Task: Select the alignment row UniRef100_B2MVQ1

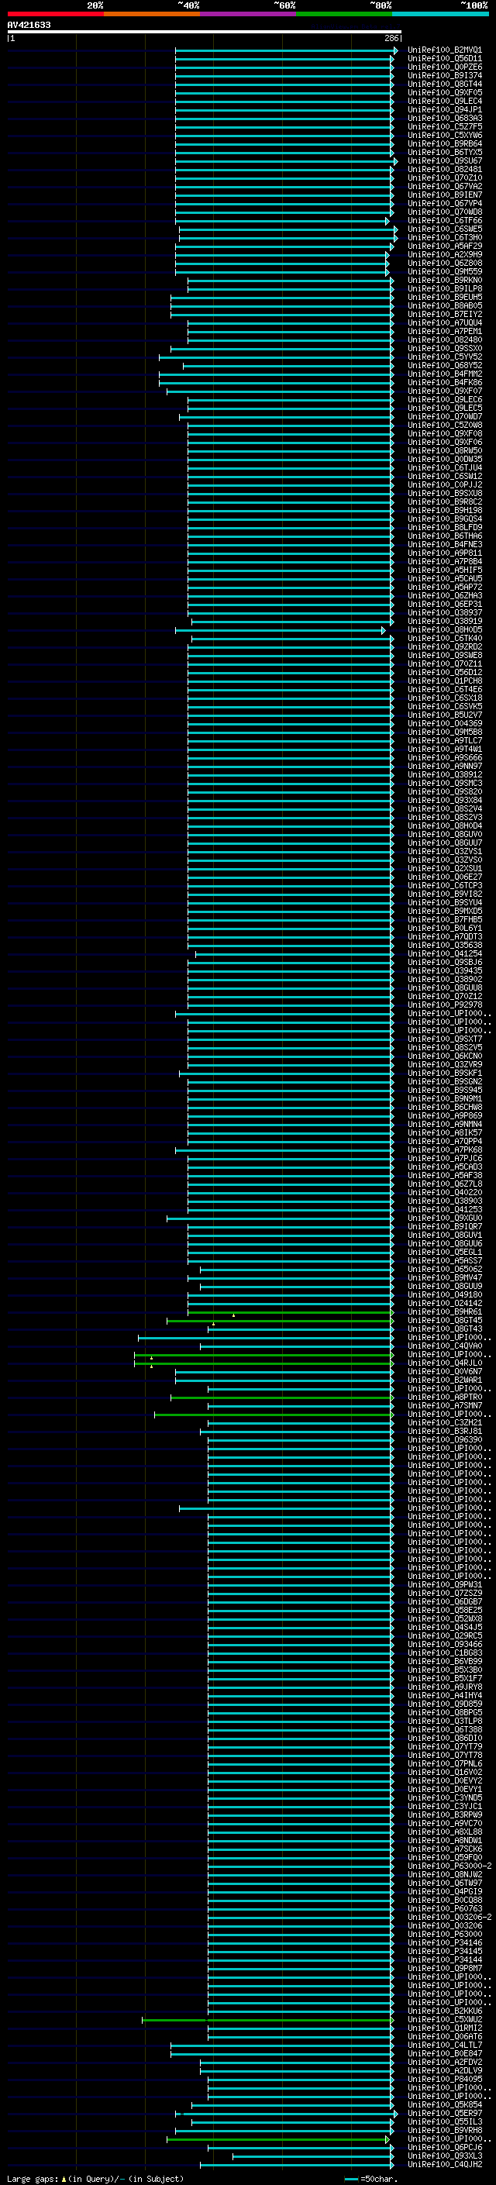Action: pos(444,51)
